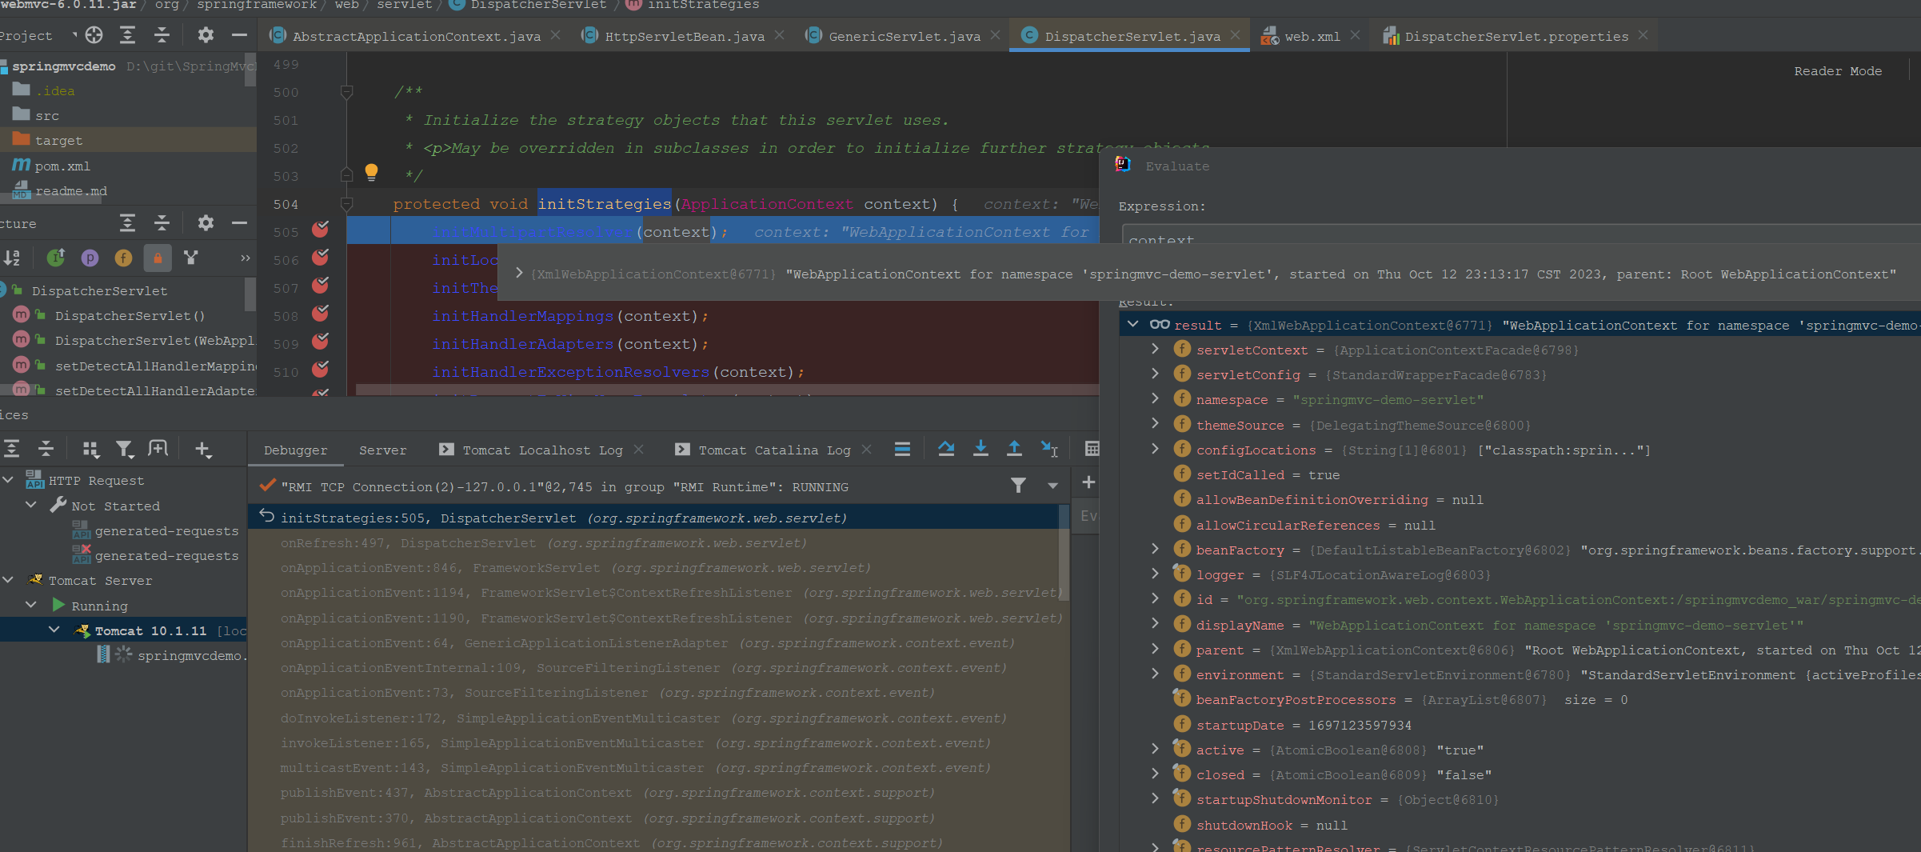Open the Project view dropdown arrow
1921x852 pixels.
(75, 34)
